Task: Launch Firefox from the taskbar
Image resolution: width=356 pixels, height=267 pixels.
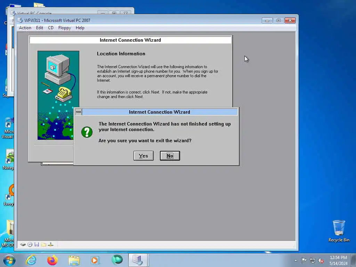Action: tap(52, 260)
